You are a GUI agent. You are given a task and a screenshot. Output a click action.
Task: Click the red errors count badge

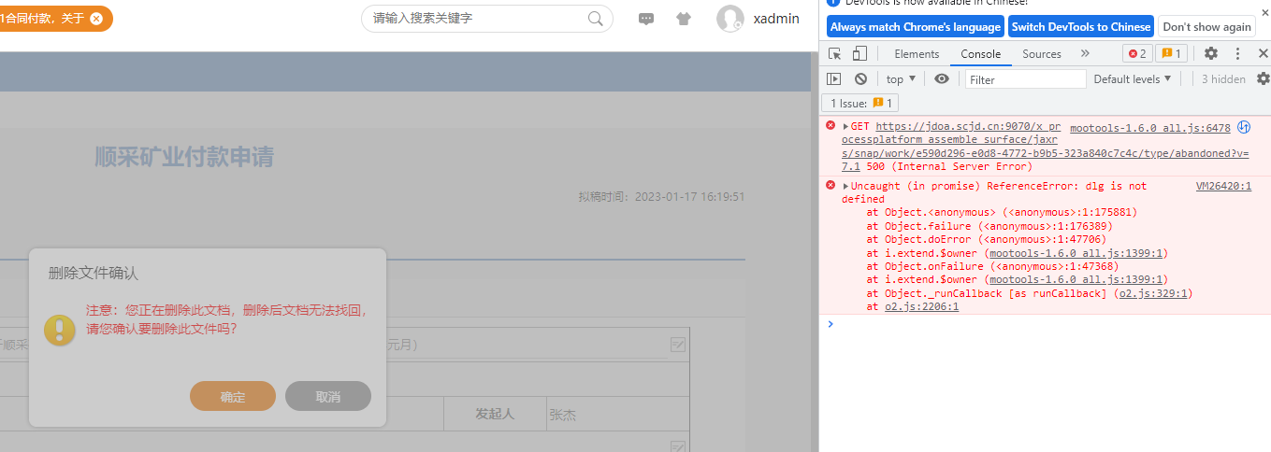1137,53
